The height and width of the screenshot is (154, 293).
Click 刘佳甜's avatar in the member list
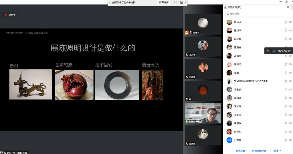click(229, 132)
